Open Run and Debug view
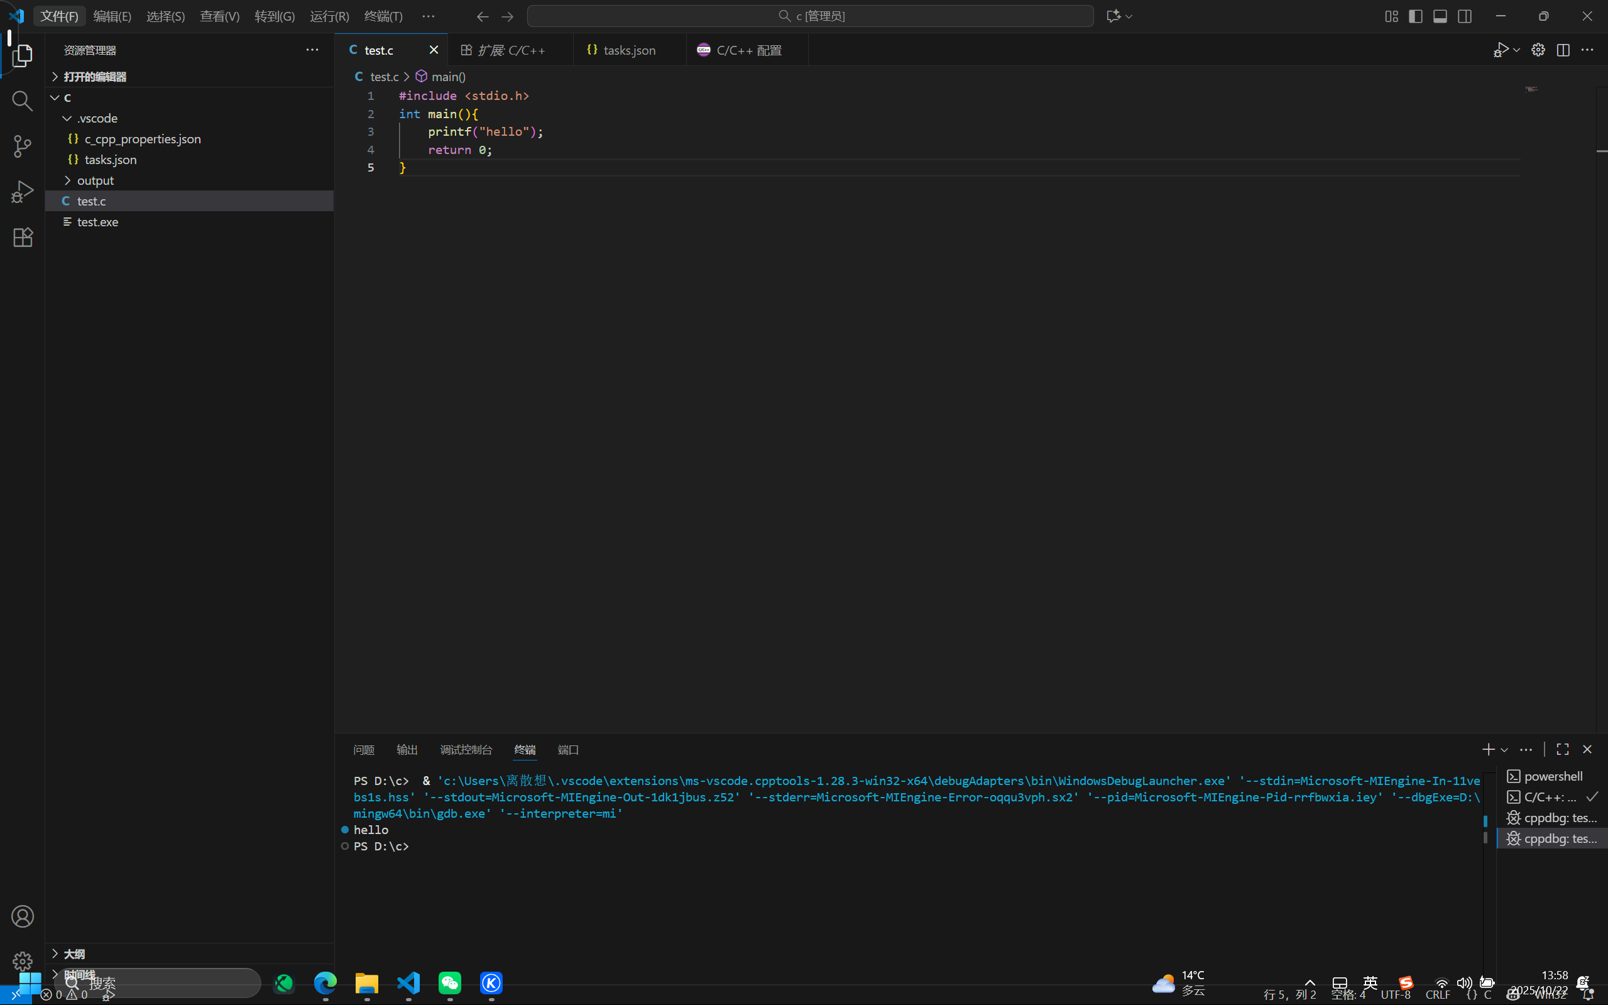This screenshot has height=1005, width=1608. (22, 192)
